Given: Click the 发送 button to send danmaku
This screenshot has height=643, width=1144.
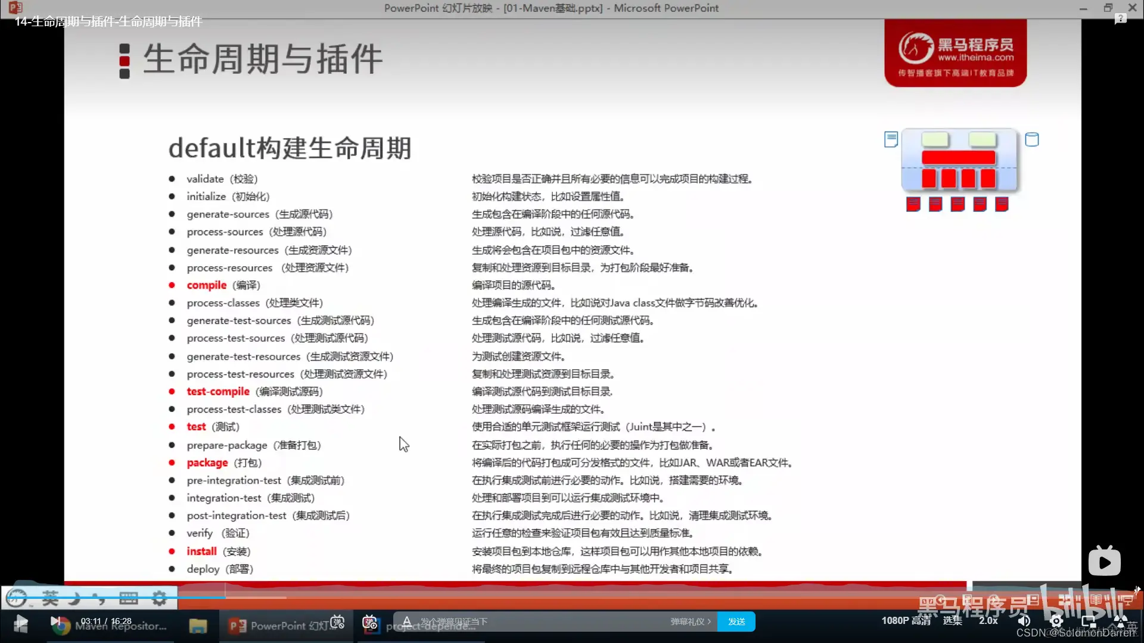Looking at the screenshot, I should [737, 622].
